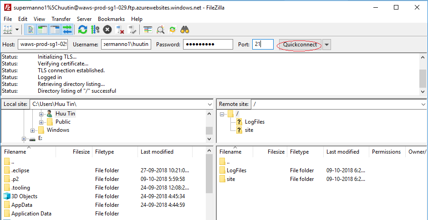Screen dimensions: 428x220
Task: Expand the Public folder tree node
Action: click(x=41, y=122)
